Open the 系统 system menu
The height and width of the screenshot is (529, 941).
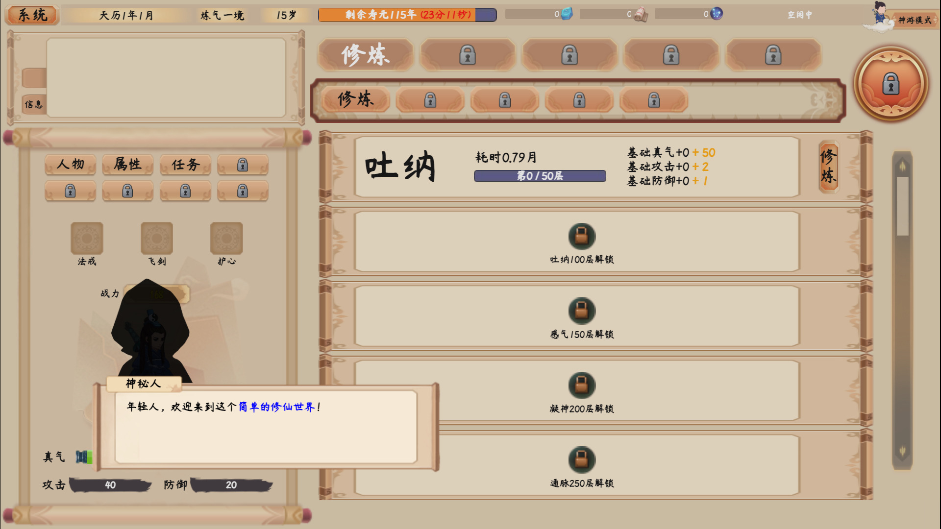click(x=32, y=15)
